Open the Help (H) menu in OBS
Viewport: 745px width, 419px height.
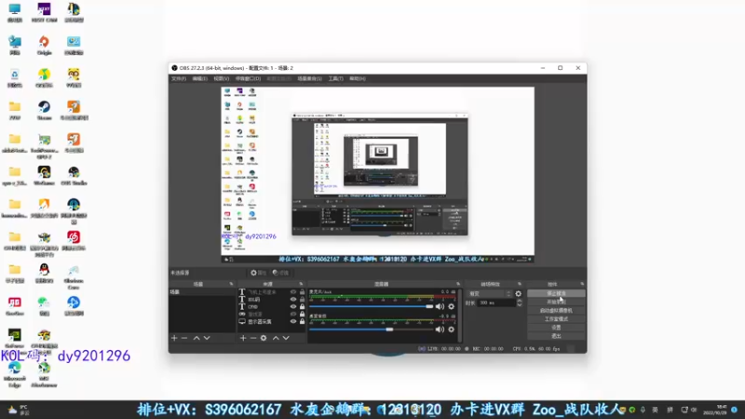pyautogui.click(x=358, y=79)
